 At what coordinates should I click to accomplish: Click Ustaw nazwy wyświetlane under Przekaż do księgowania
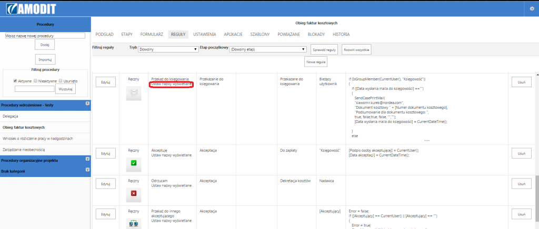(172, 84)
